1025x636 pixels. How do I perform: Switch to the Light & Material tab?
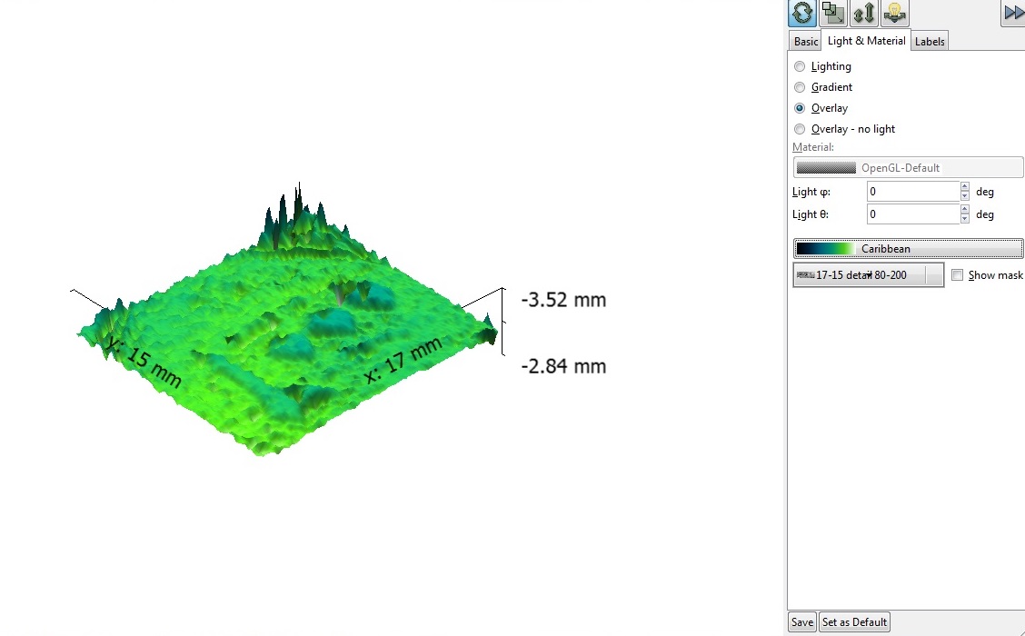(x=866, y=41)
